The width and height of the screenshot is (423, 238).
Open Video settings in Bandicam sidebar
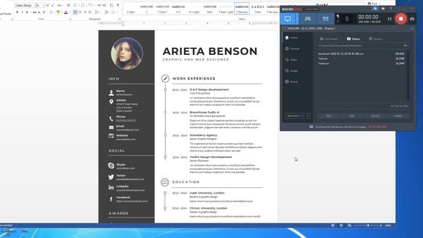point(291,59)
